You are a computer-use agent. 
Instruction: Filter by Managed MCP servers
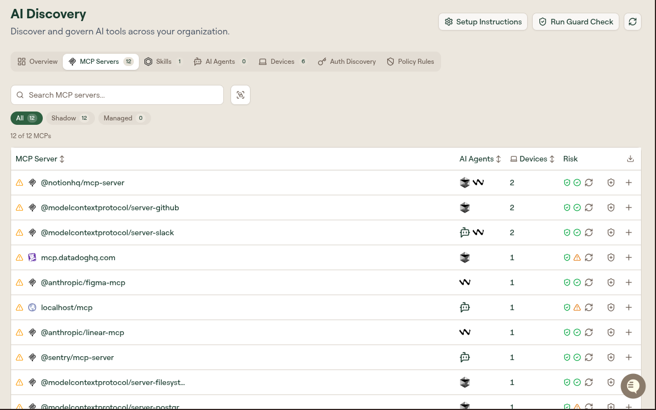click(124, 118)
